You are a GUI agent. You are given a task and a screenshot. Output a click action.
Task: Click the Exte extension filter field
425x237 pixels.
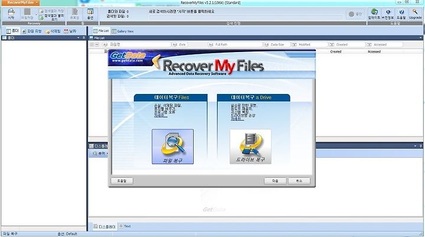[180, 44]
